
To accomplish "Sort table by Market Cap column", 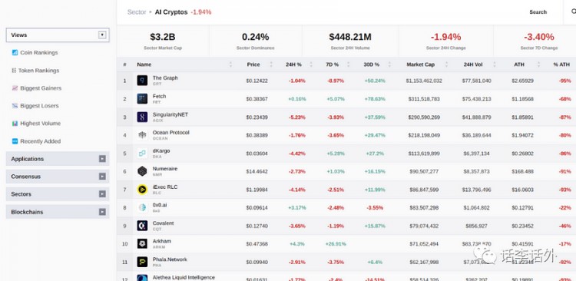I will [x=420, y=64].
